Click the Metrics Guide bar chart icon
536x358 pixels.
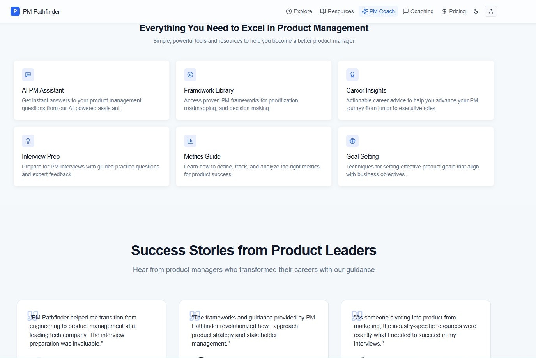[190, 141]
